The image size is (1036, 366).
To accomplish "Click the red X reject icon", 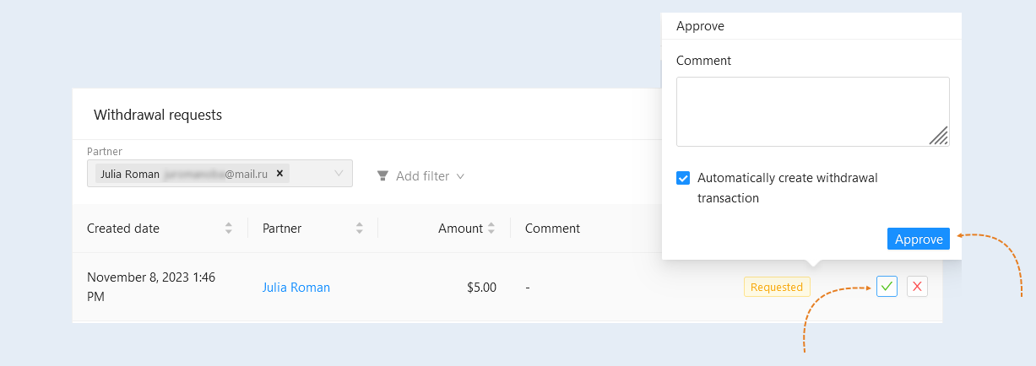I will click(x=917, y=287).
